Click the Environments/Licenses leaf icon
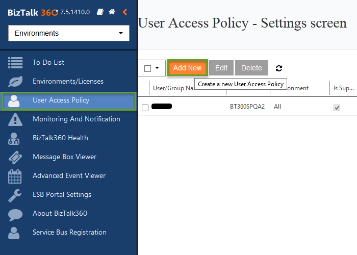 [15, 82]
